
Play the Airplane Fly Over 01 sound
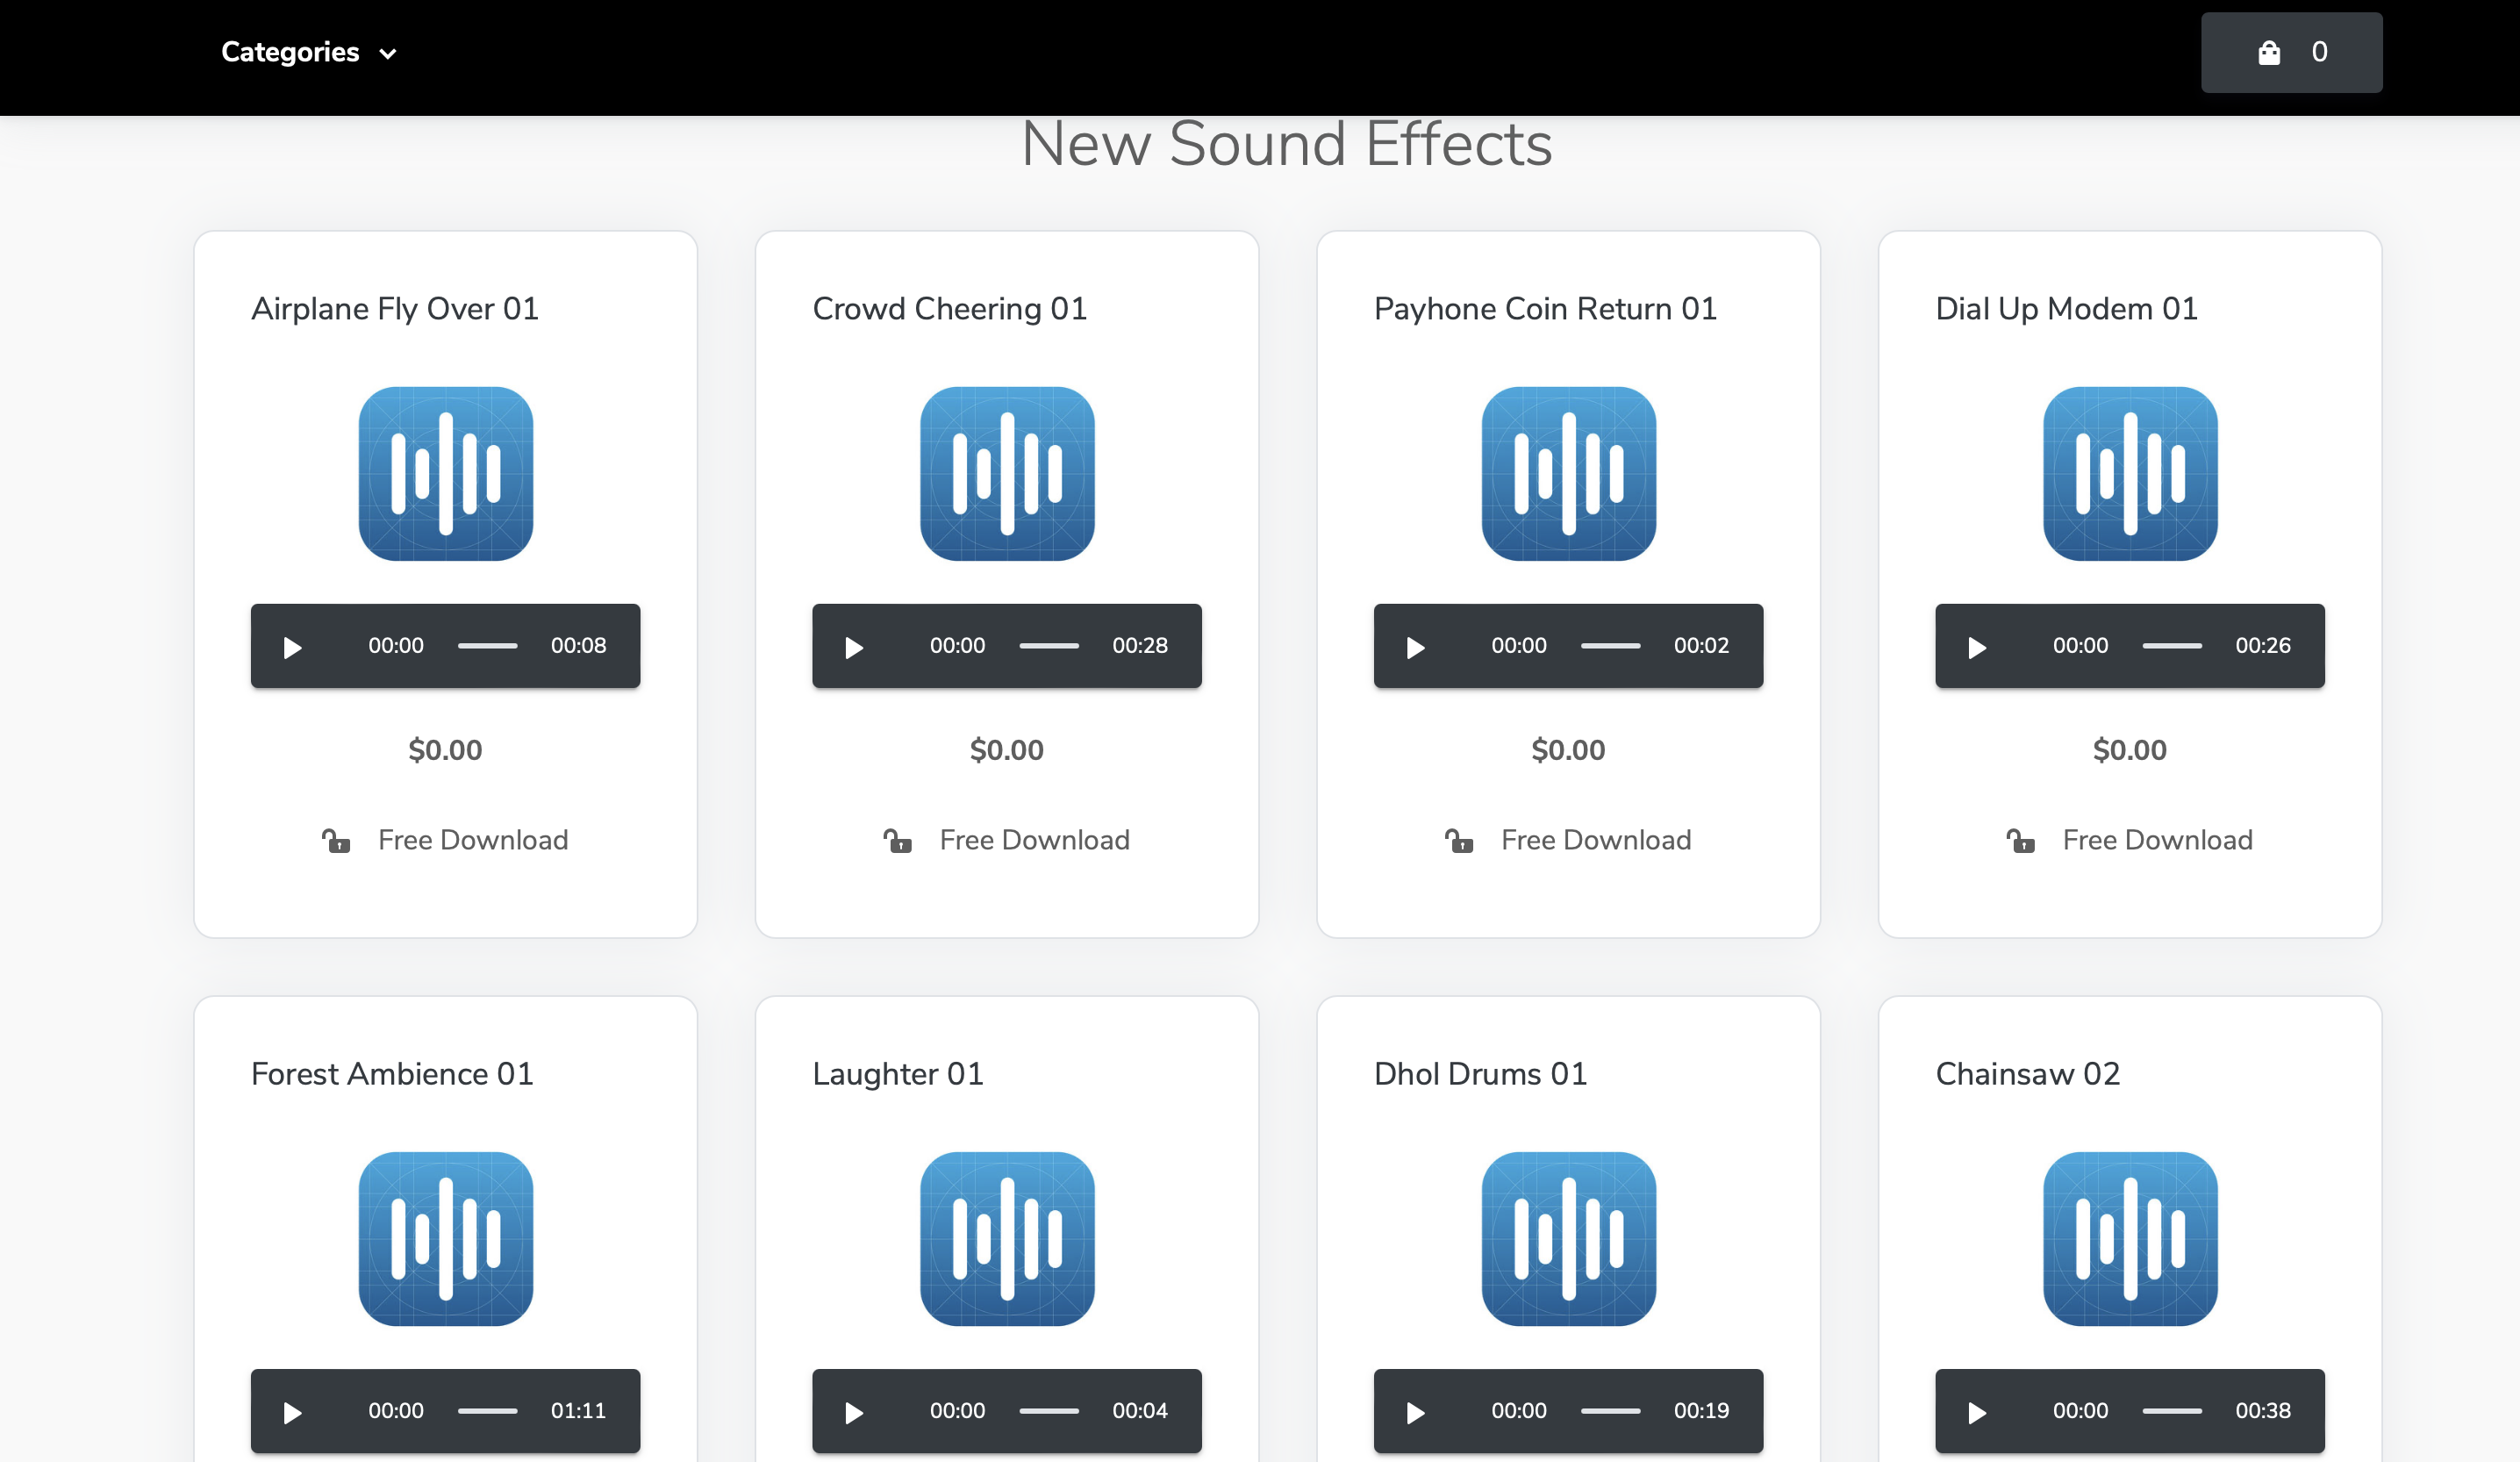292,647
